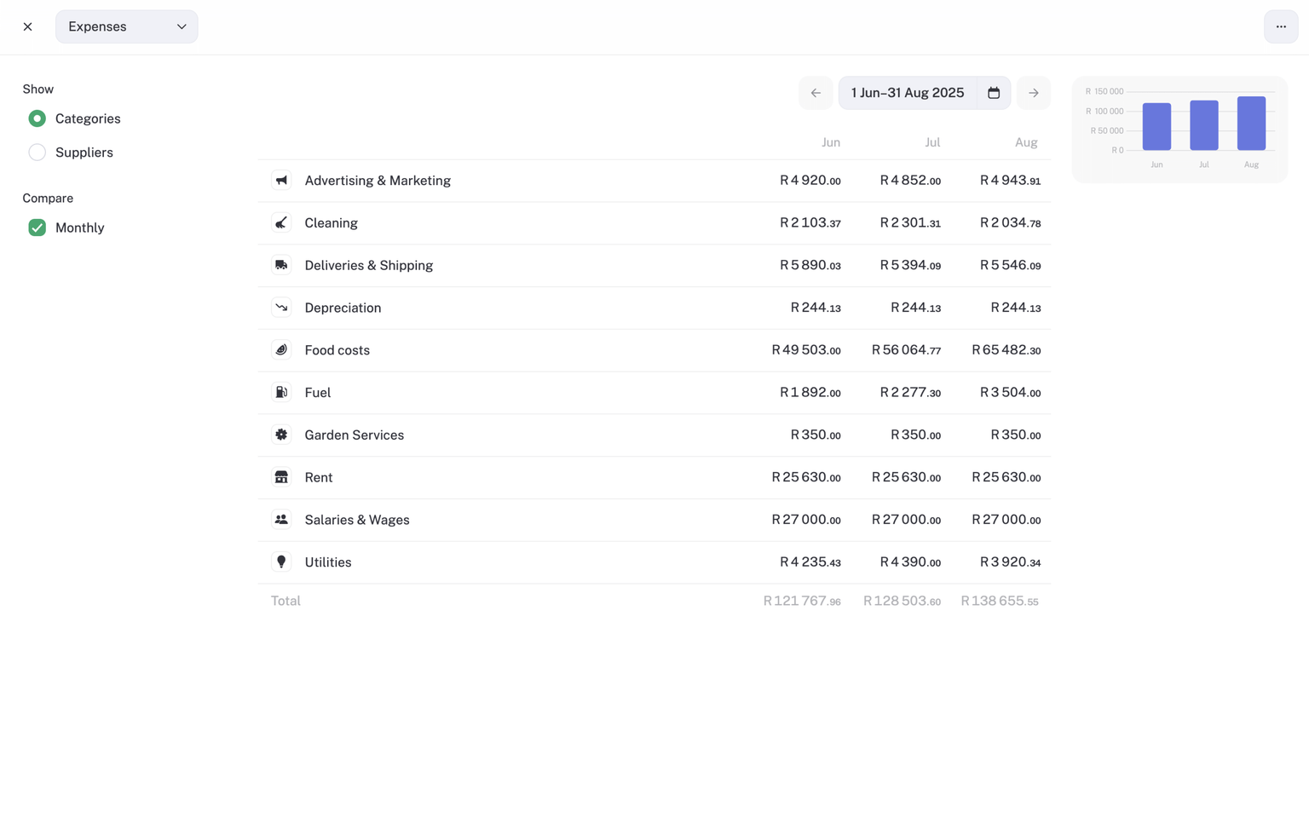Click the Aug bar in the chart
This screenshot has width=1309, height=818.
tap(1250, 124)
